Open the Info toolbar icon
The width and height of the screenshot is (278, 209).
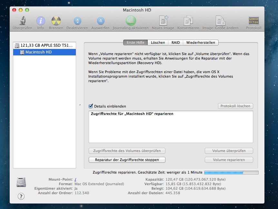(41, 21)
